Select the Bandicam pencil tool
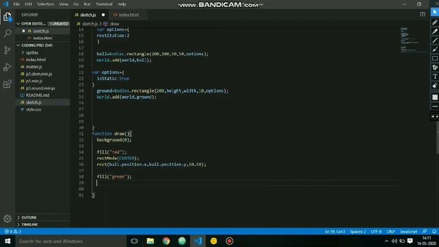The image size is (439, 247). pos(435,23)
